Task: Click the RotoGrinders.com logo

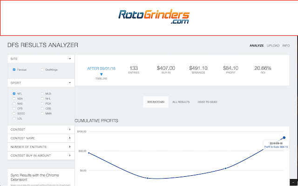Action: [154, 17]
